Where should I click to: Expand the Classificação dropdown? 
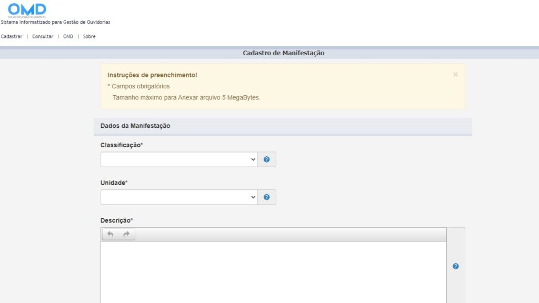[179, 159]
